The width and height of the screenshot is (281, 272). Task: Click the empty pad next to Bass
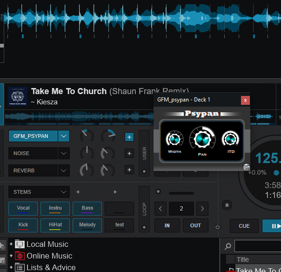click(120, 209)
